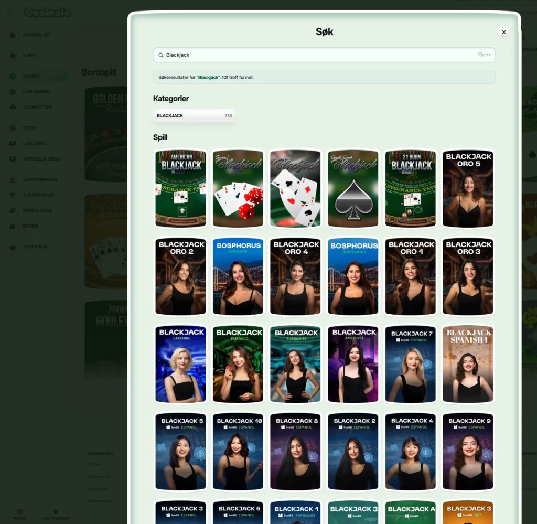Launch the Blackjack 8 Español table
The height and width of the screenshot is (524, 537).
tap(296, 452)
